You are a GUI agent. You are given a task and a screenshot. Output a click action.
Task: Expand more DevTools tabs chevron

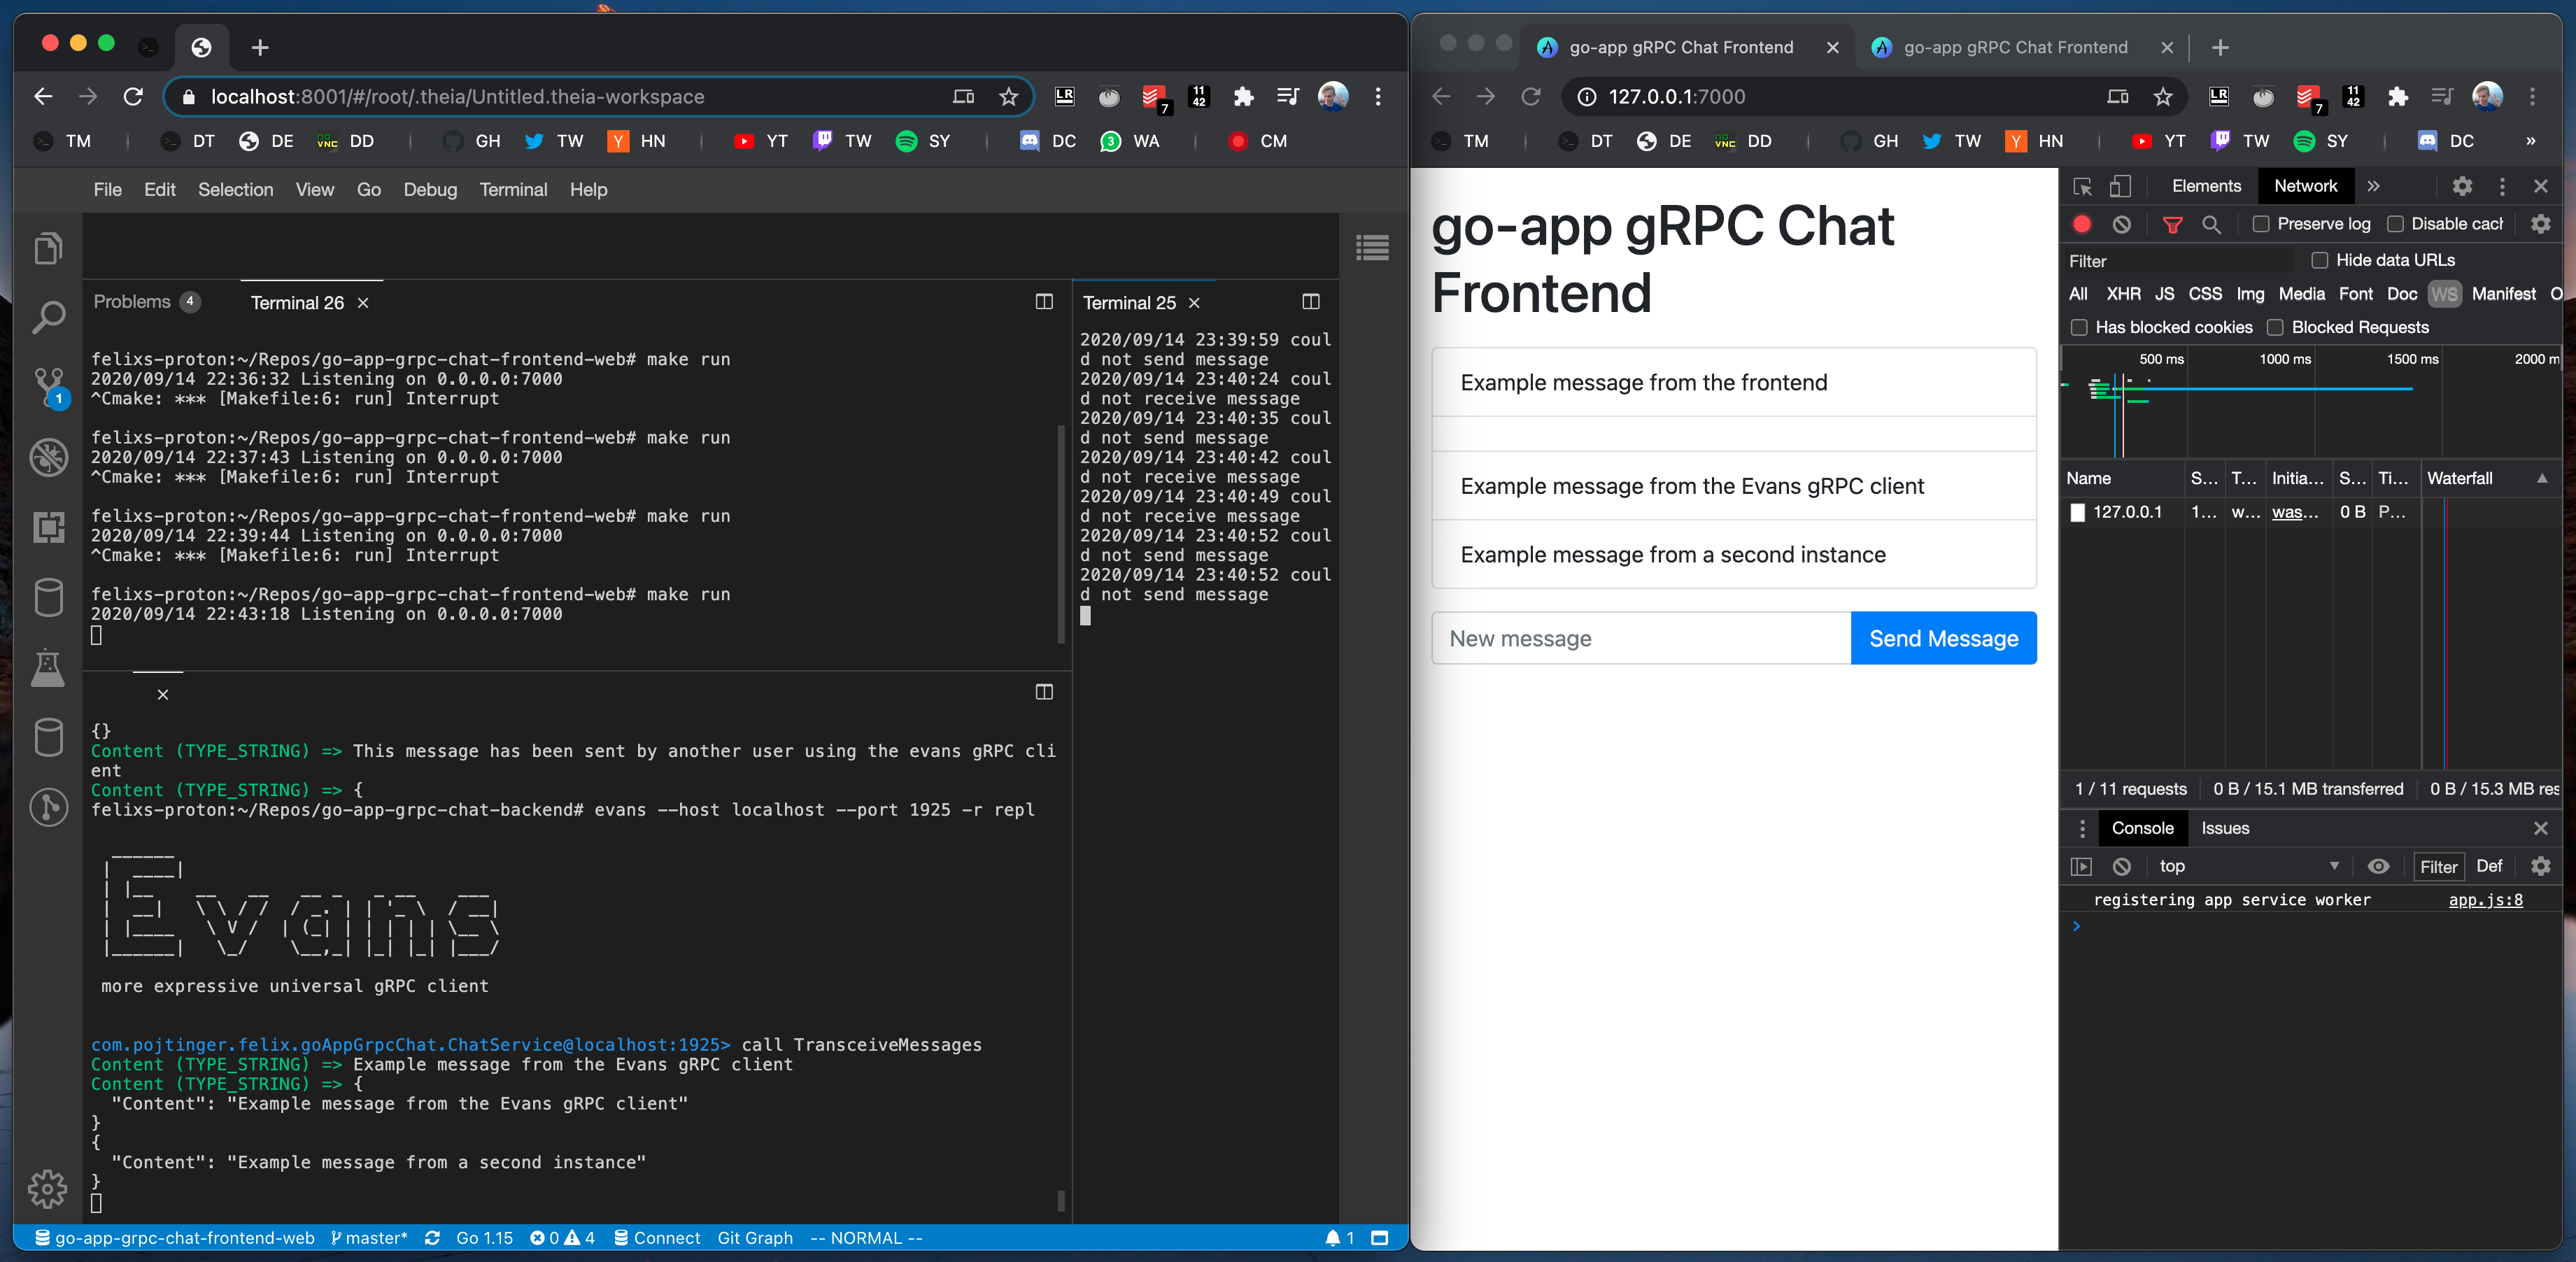[x=2373, y=186]
